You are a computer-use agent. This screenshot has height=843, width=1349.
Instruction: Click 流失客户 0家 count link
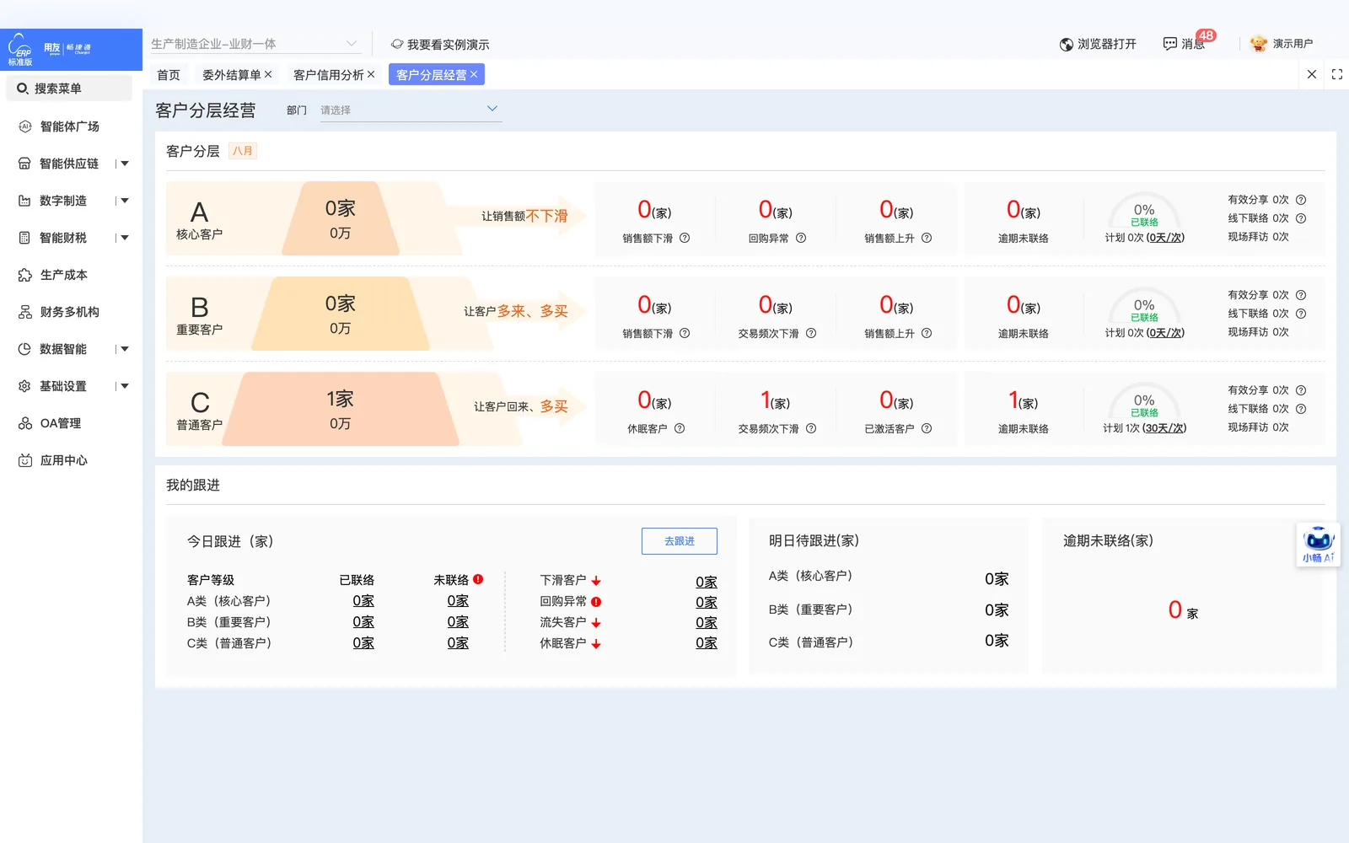pyautogui.click(x=707, y=623)
